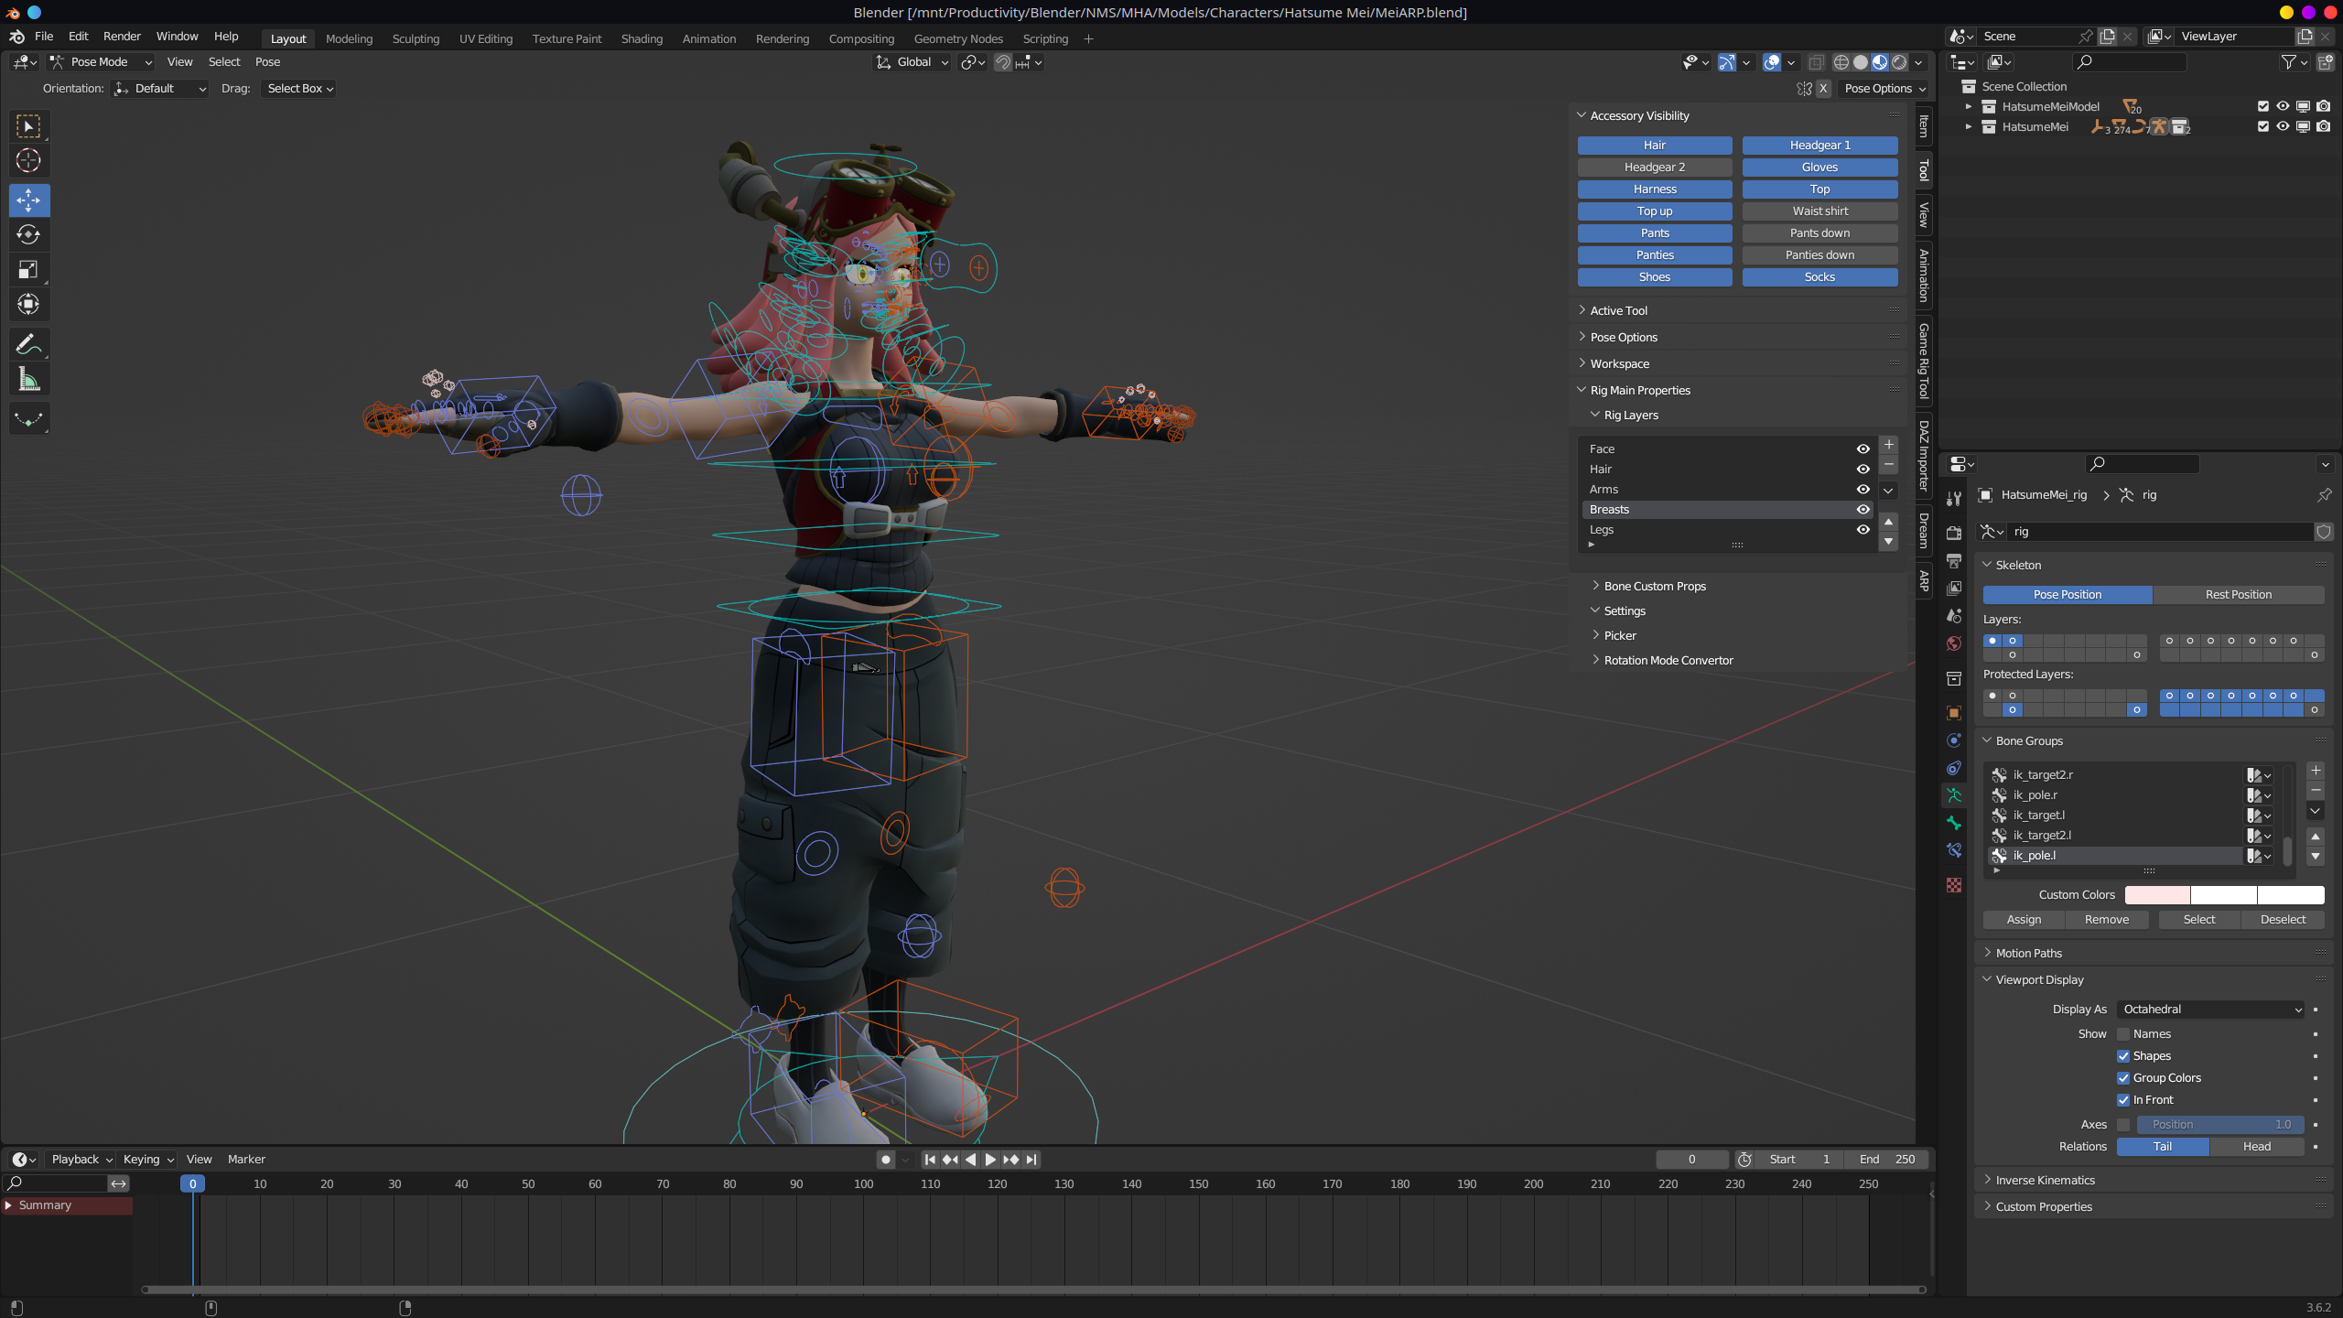Open the Bone Constraints properties tab

pos(1954,850)
